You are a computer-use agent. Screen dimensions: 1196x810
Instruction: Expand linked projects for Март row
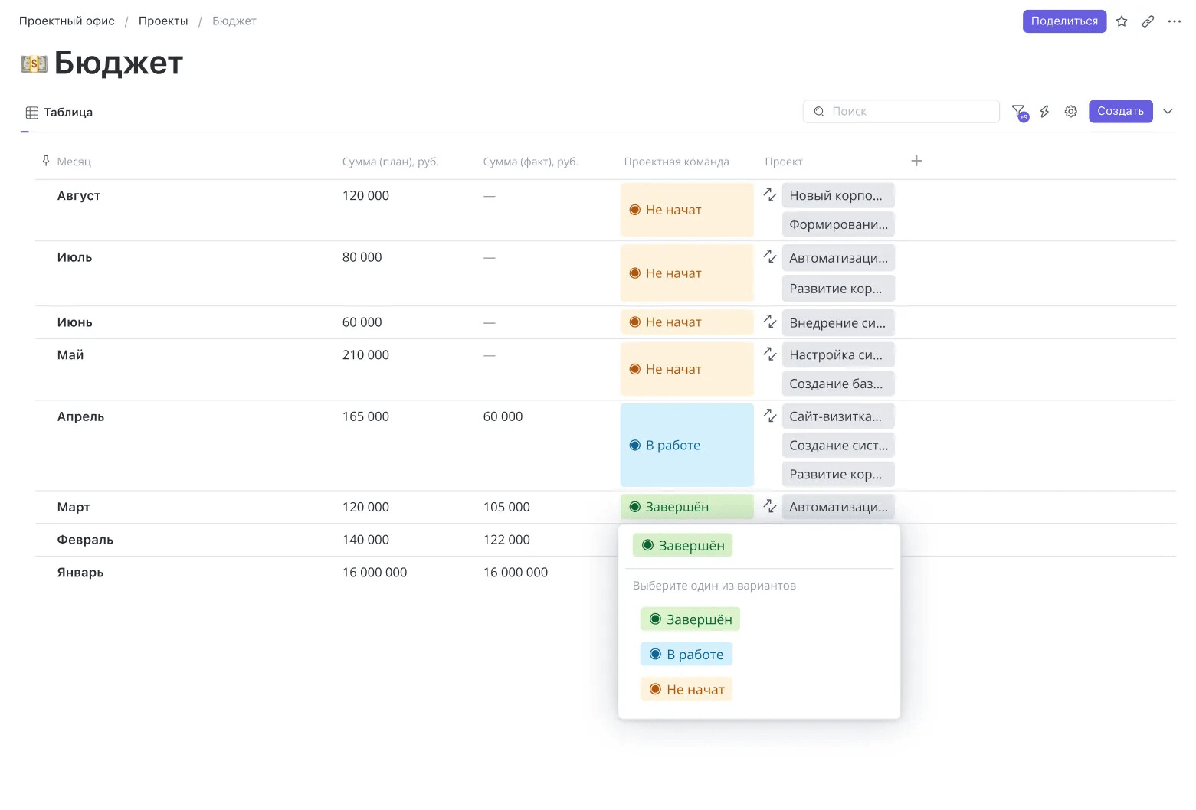[770, 506]
